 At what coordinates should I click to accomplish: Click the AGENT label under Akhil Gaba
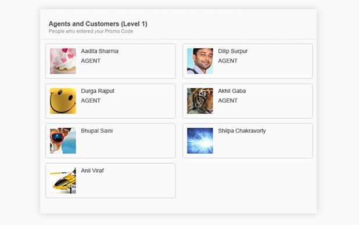[x=228, y=100]
